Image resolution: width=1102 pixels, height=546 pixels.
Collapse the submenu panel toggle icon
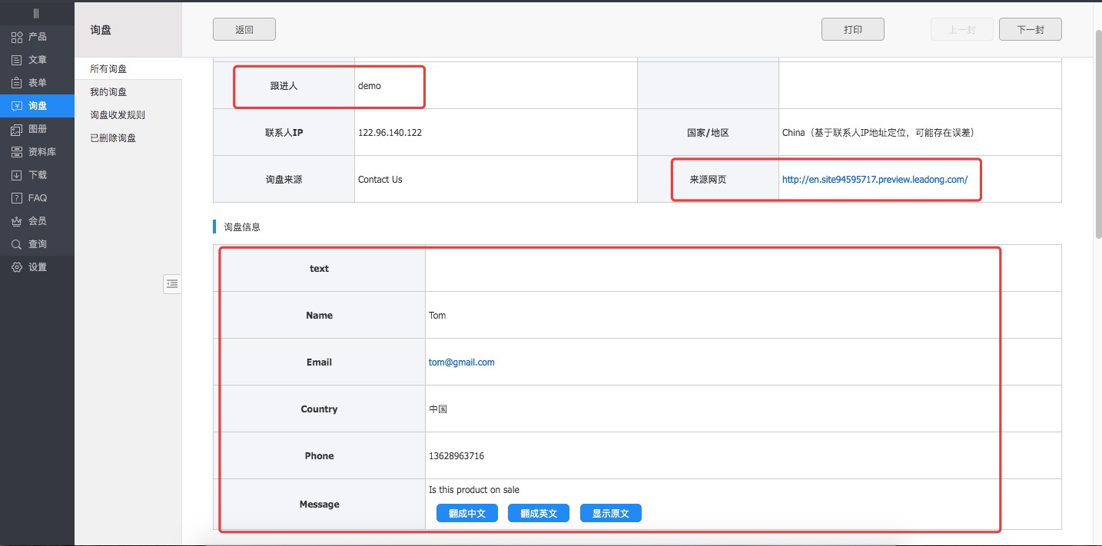pyautogui.click(x=172, y=284)
